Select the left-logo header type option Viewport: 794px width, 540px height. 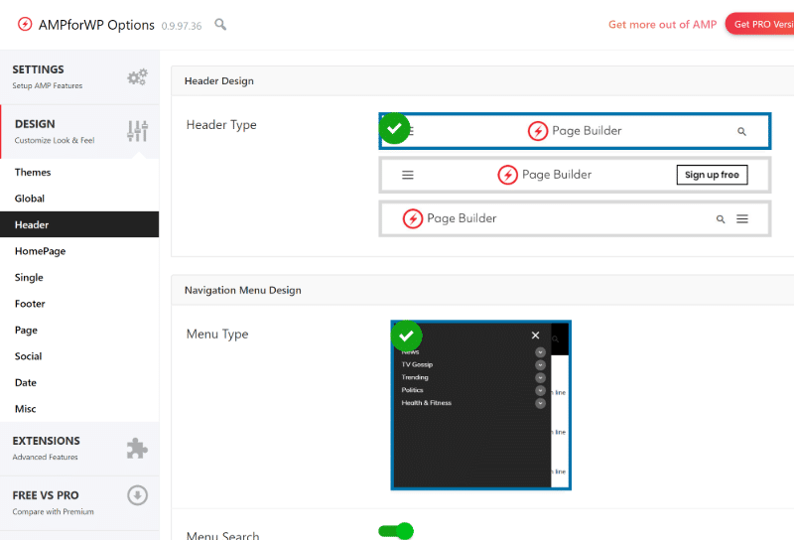click(x=575, y=218)
